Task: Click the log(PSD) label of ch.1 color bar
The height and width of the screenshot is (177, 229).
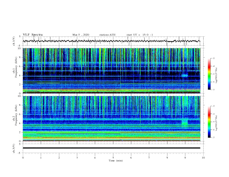Action: (x=217, y=75)
